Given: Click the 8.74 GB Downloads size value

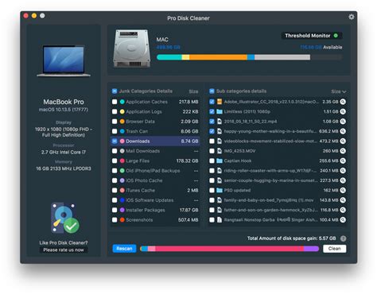Looking at the screenshot, I should tap(189, 141).
